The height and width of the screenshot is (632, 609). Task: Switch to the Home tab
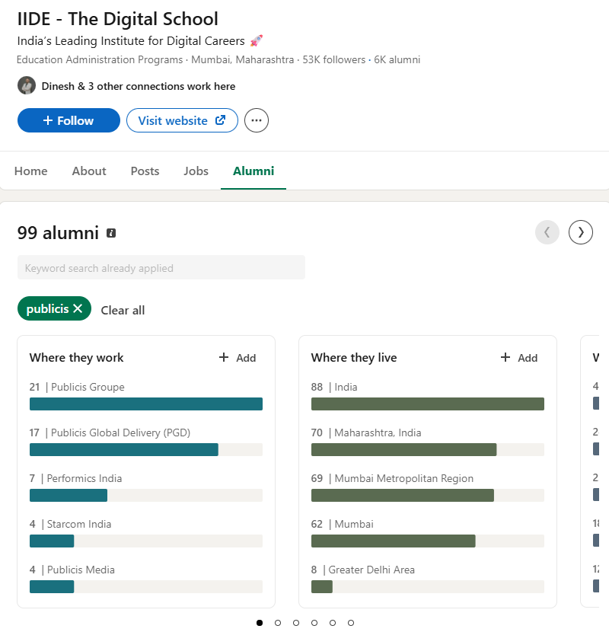(x=30, y=171)
